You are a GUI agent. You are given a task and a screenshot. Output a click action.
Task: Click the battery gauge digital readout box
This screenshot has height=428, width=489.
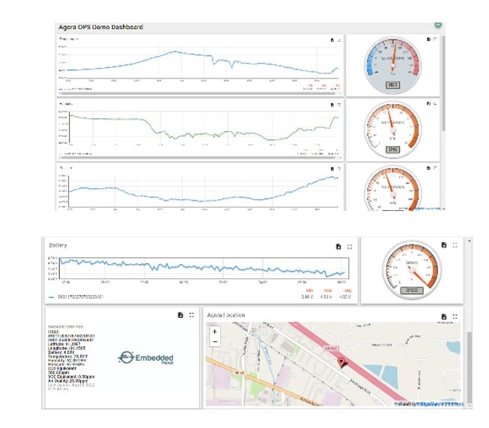pos(412,290)
